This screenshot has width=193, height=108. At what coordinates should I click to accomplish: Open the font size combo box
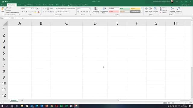[34, 9]
